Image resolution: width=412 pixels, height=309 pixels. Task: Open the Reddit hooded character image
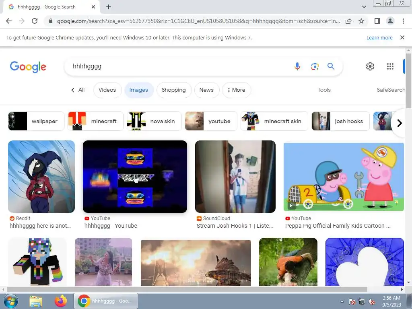click(x=41, y=177)
